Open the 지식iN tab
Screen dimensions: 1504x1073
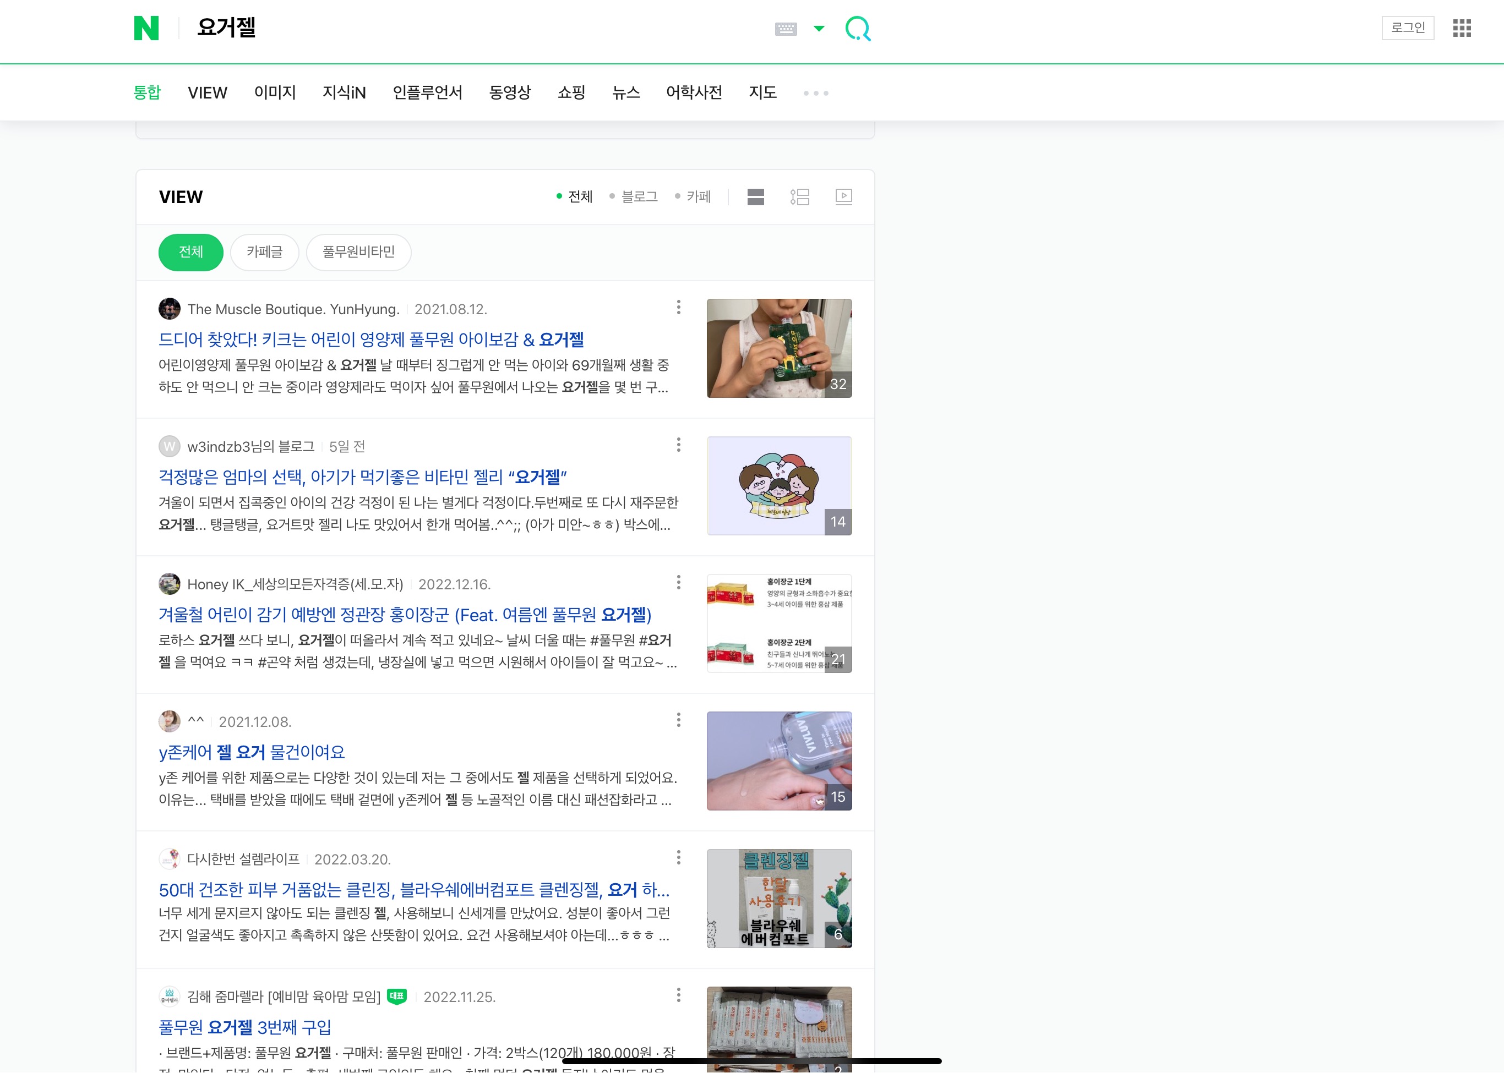[x=344, y=92]
